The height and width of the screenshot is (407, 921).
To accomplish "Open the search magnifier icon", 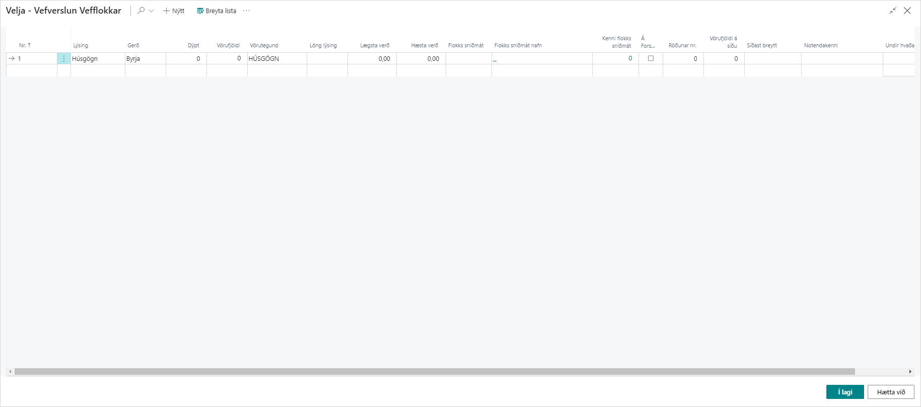I will 141,11.
